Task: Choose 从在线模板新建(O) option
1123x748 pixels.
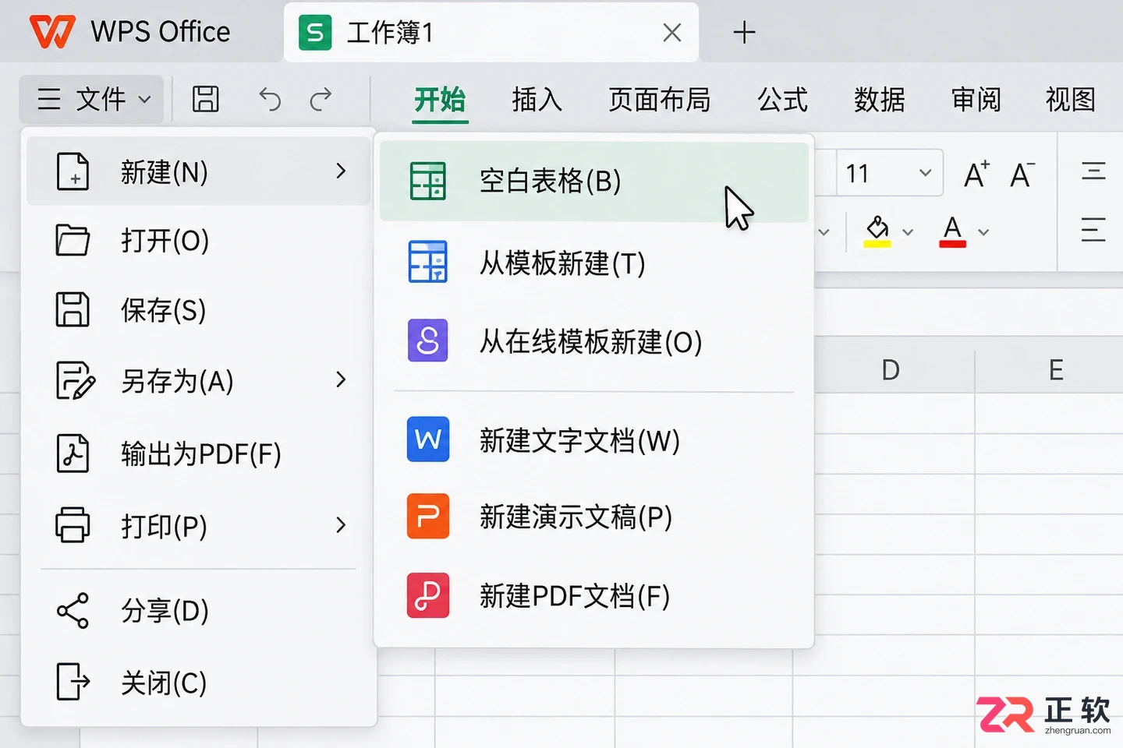Action: (x=593, y=341)
